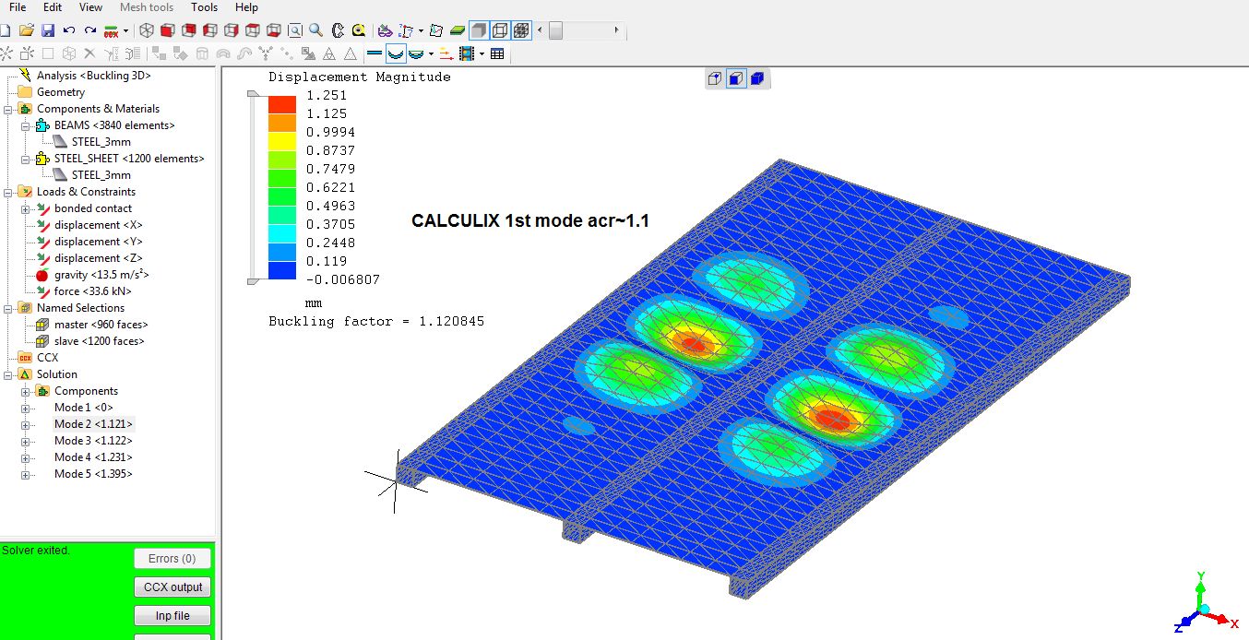The image size is (1249, 640).
Task: Expand the Mode 5 <1.395> node
Action: click(26, 474)
